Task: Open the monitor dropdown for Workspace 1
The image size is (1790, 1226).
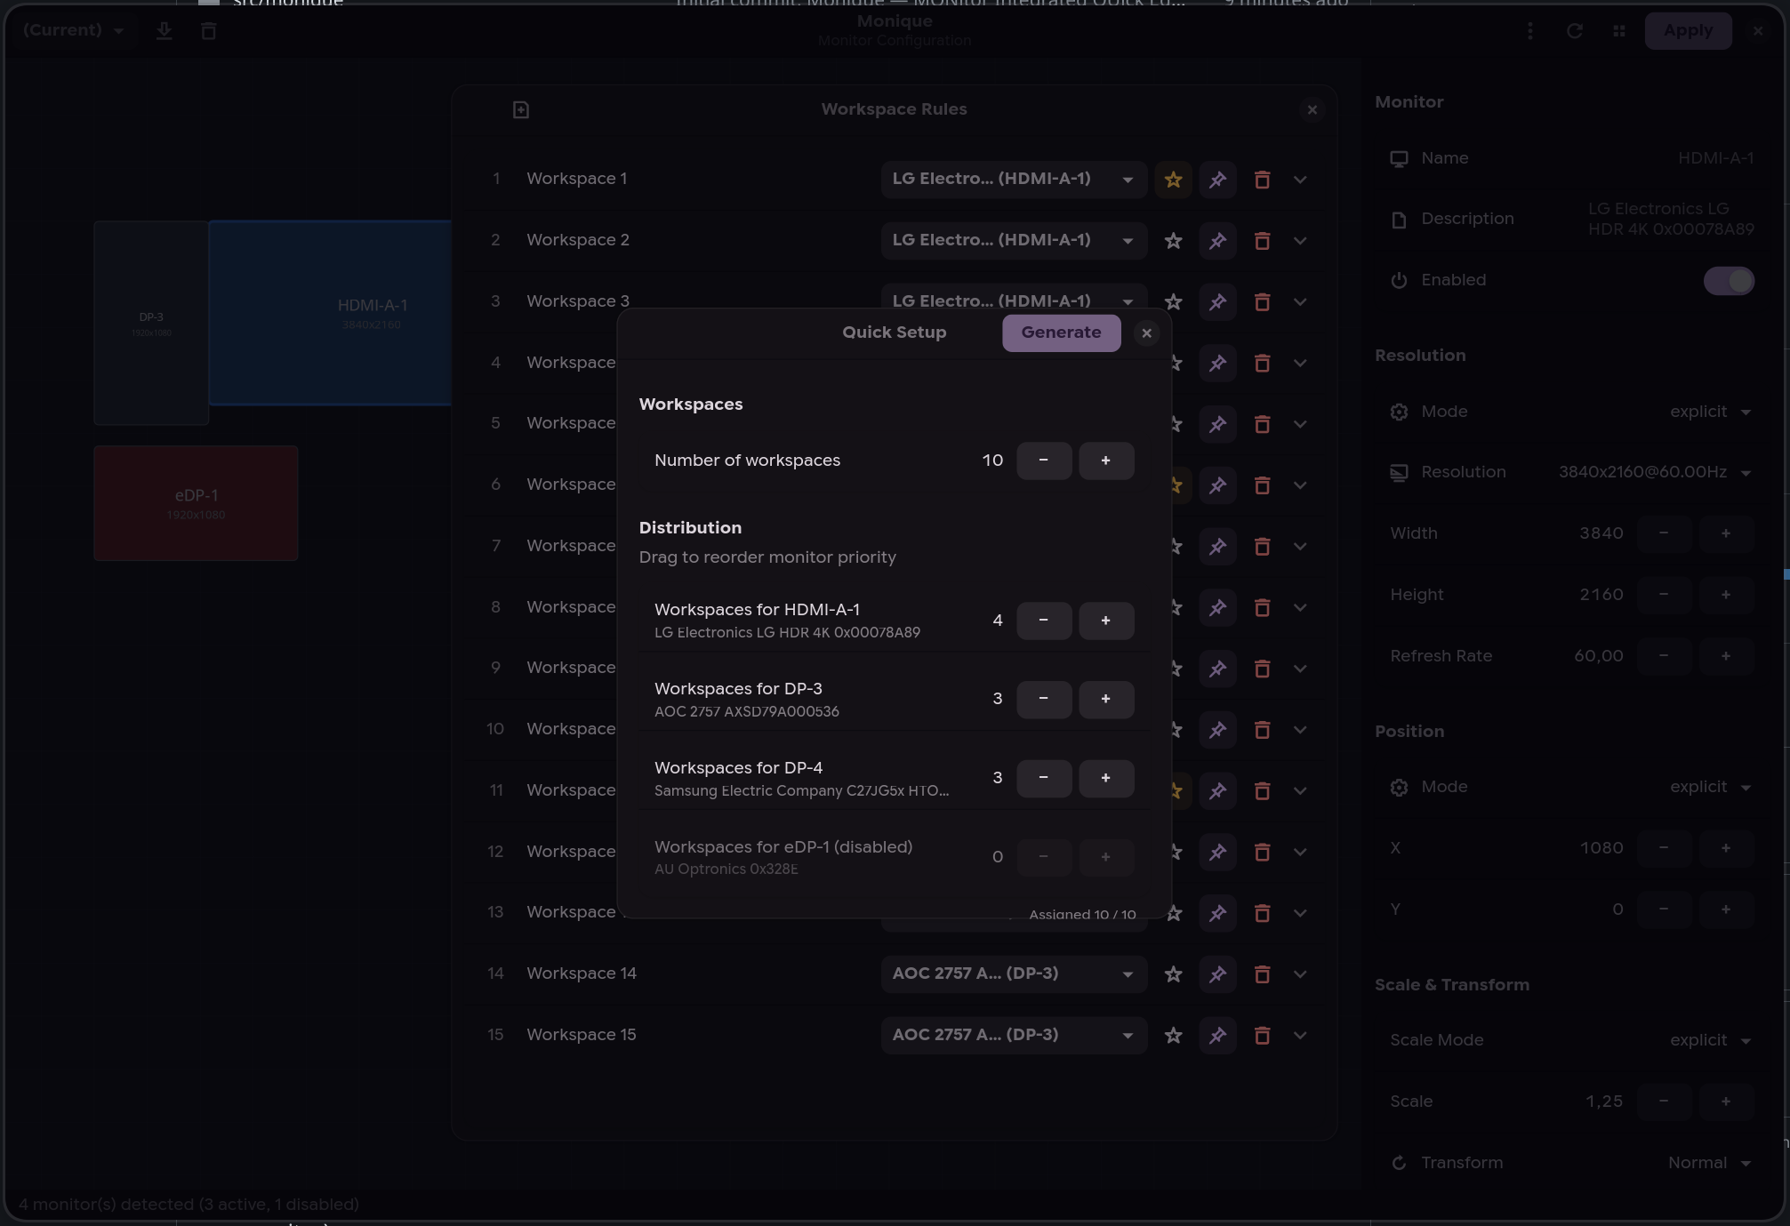Action: click(x=1013, y=179)
